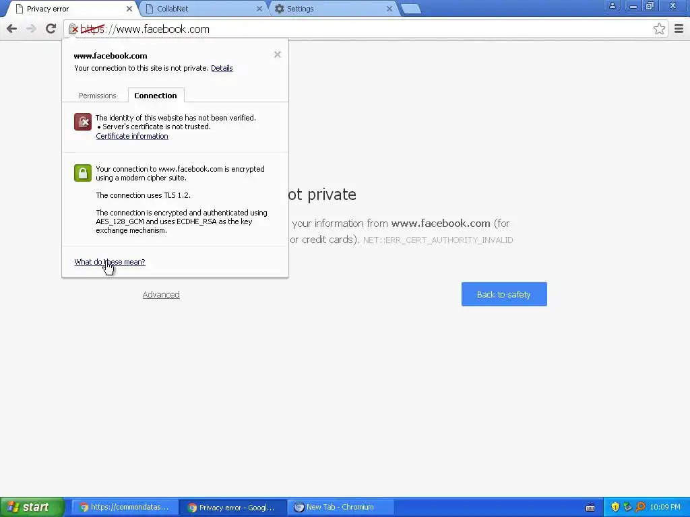Screen dimensions: 690x517
Task: Close the CollabNet tab
Action: point(259,9)
